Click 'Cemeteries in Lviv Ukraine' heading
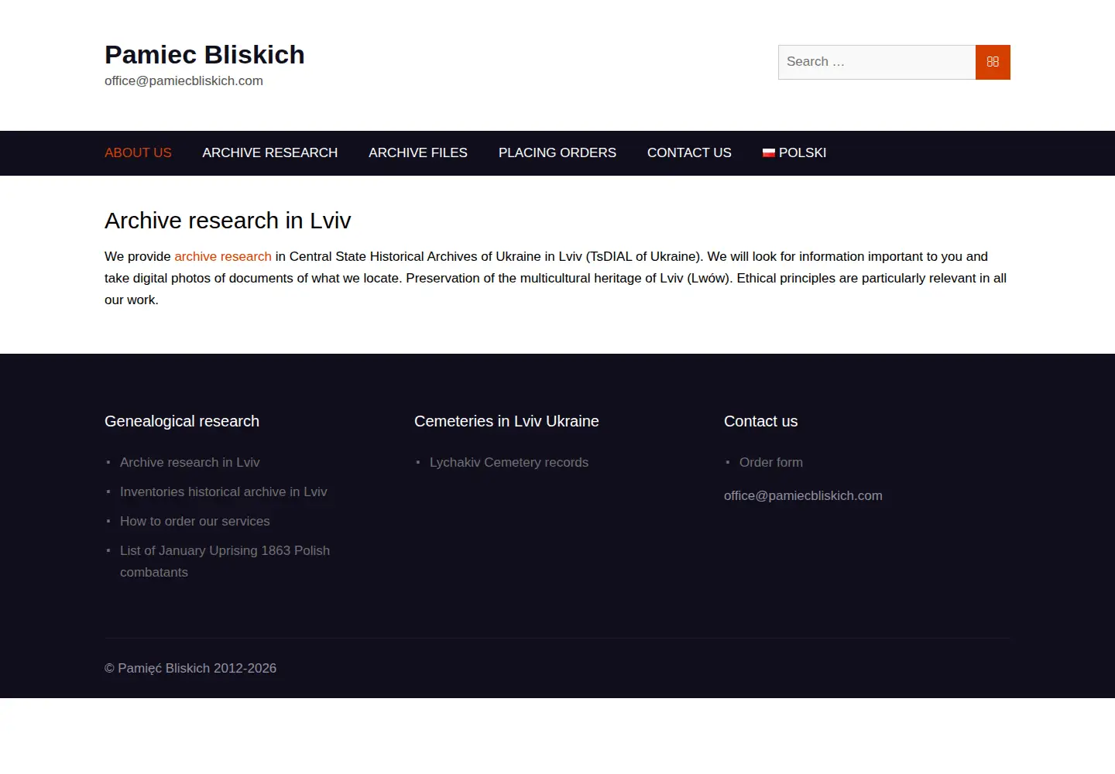Screen dimensions: 1115x774 (506, 421)
